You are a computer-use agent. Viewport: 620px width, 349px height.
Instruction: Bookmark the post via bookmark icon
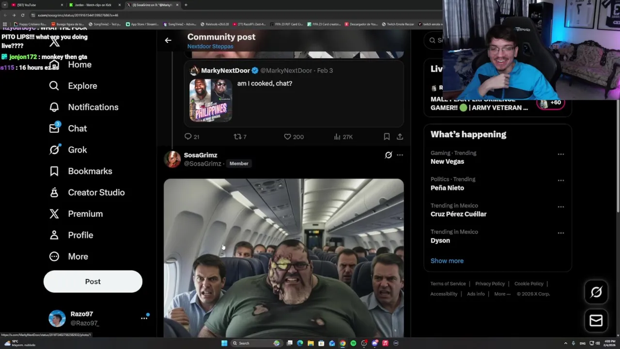click(x=387, y=137)
